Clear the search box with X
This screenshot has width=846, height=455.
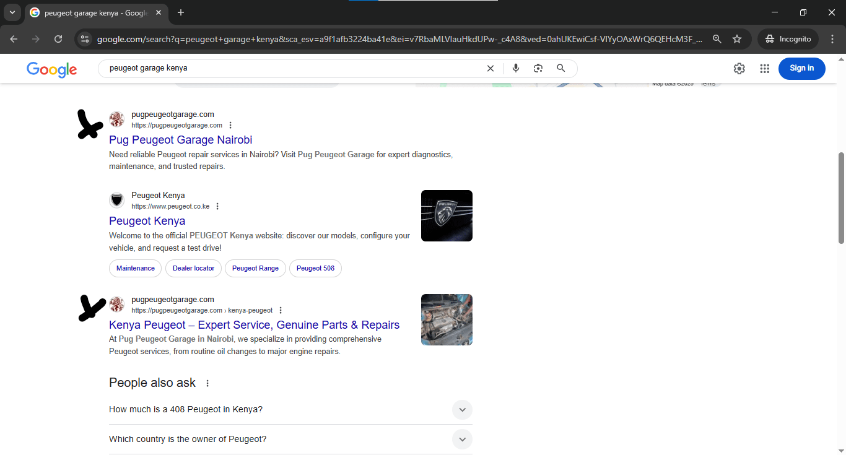491,68
